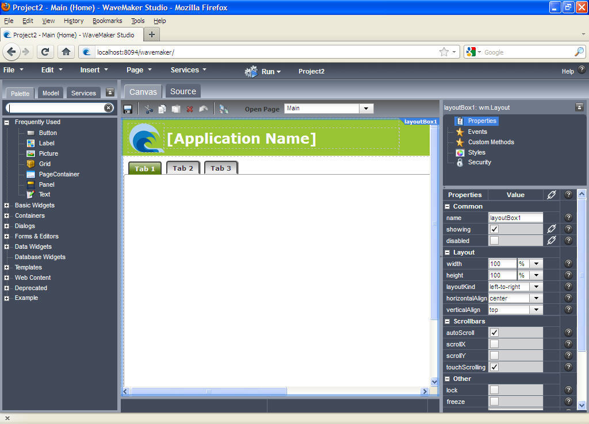Click the Run gear icon
The image size is (589, 424).
251,71
